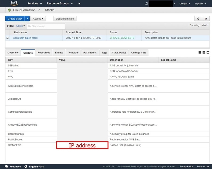This screenshot has height=169, width=212.
Task: Select the JobRoleArn key
Action: (x=14, y=99)
